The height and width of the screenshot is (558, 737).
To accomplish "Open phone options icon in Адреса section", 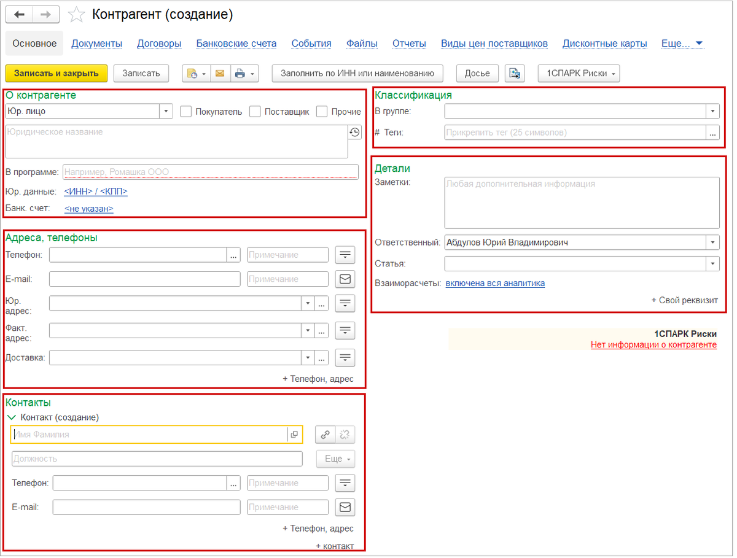I will click(x=345, y=255).
